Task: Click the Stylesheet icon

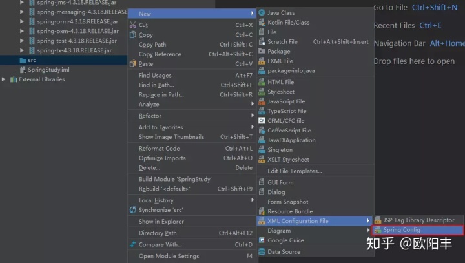Action: point(262,92)
